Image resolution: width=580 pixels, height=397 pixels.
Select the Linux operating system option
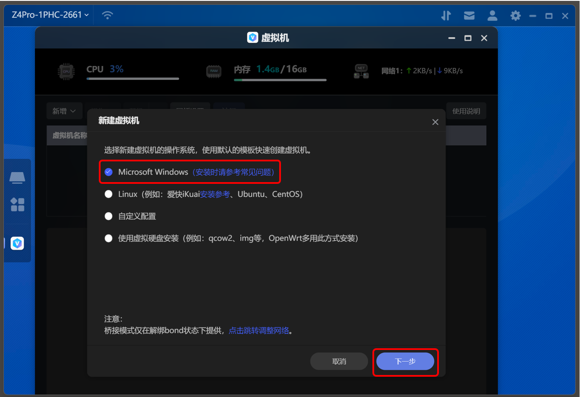click(x=108, y=194)
